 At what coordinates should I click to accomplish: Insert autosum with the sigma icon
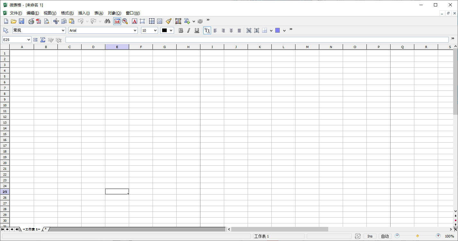(x=43, y=40)
